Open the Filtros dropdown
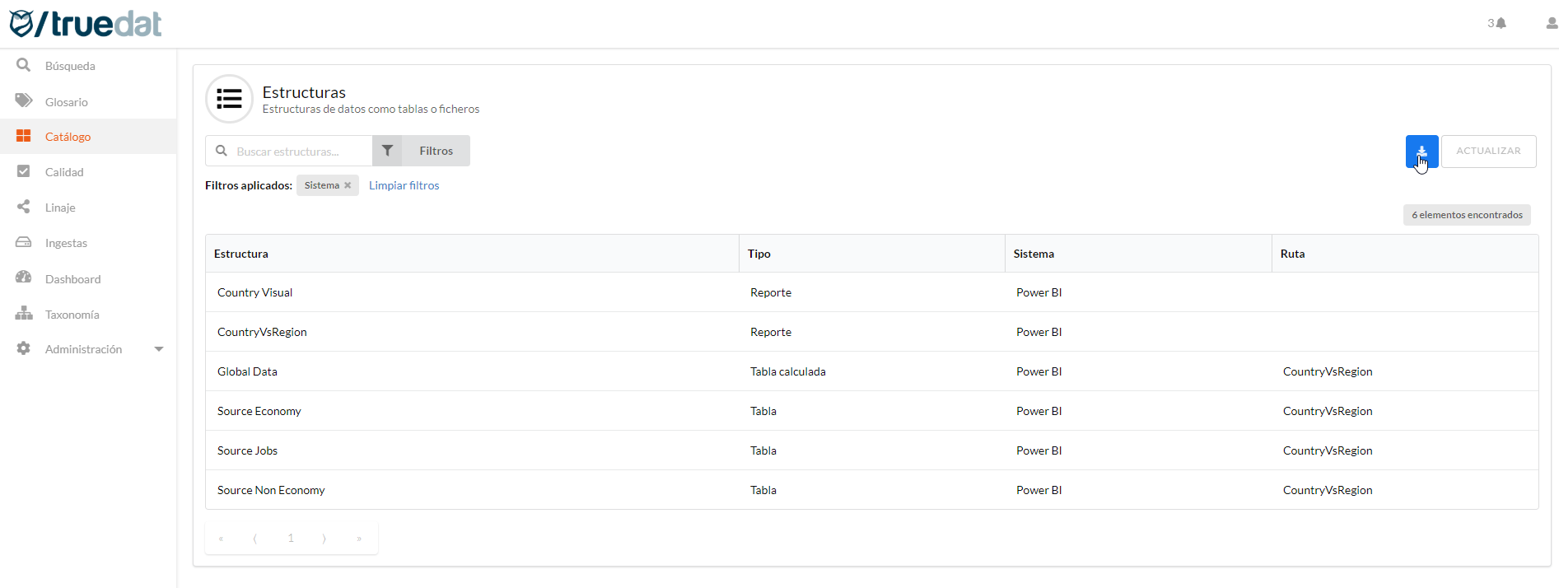1559x588 pixels. point(436,151)
